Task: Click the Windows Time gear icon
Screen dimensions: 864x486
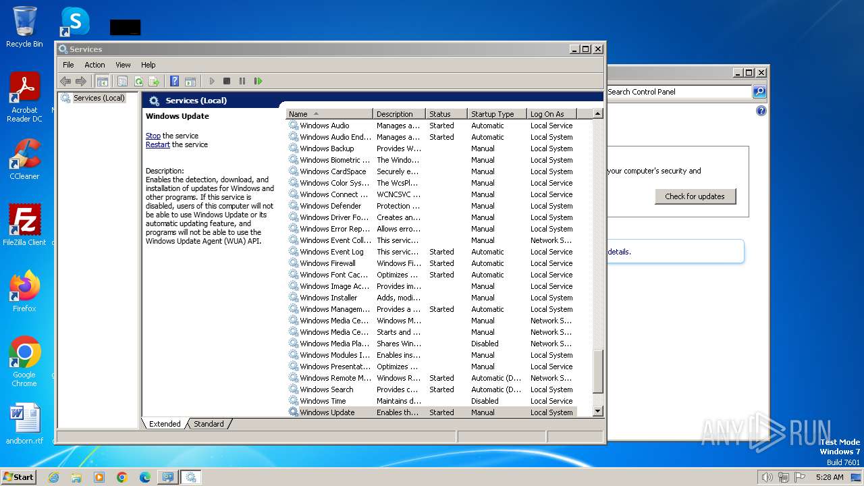Action: (293, 401)
